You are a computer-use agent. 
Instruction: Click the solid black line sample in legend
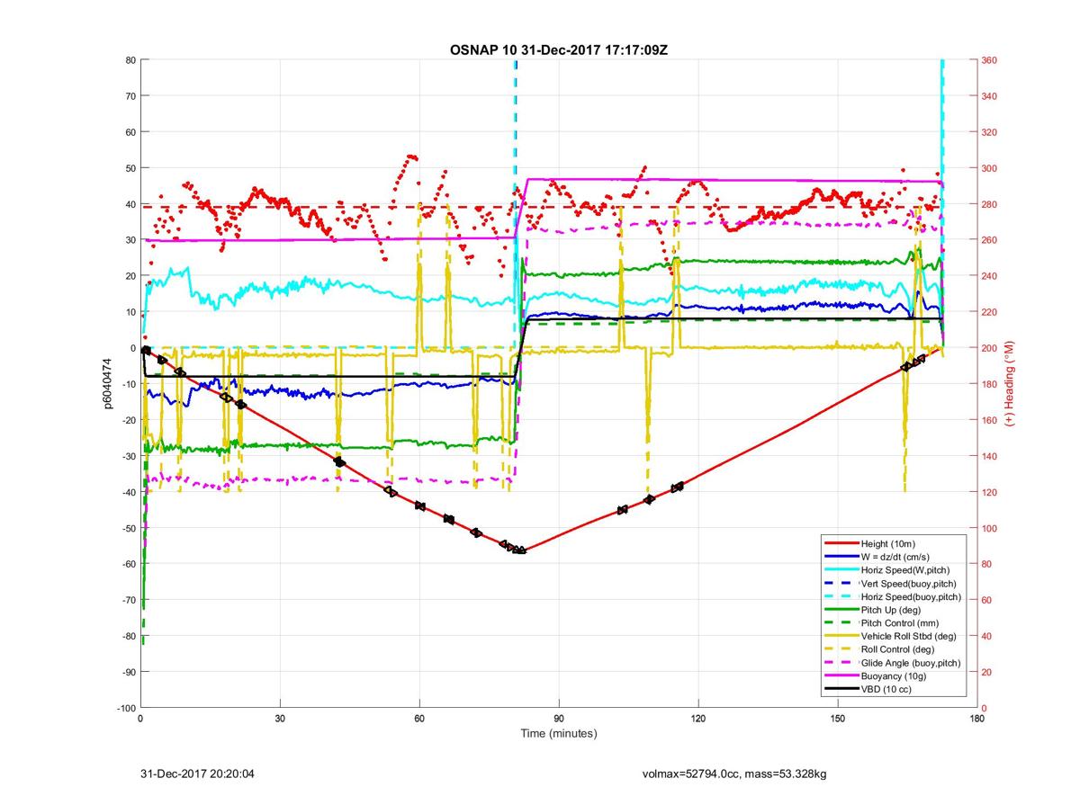(841, 690)
